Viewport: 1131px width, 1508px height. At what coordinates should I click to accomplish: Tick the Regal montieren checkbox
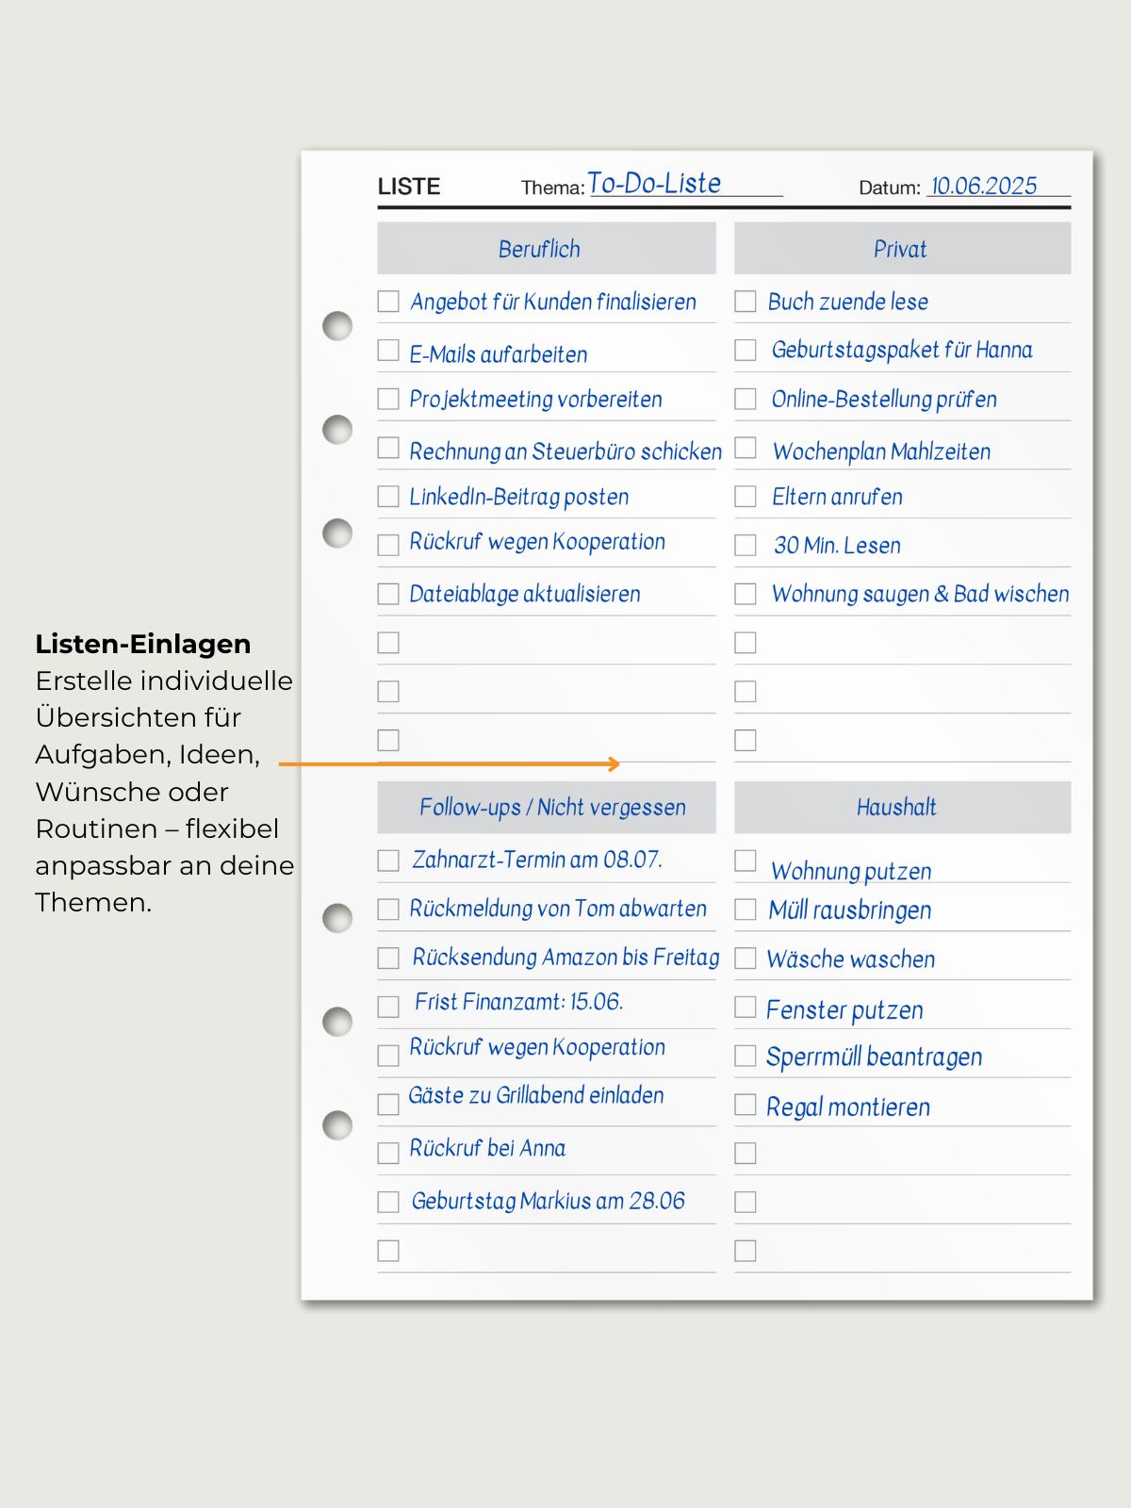click(746, 1105)
